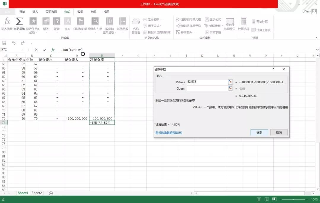The height and width of the screenshot is (203, 320).
Task: Click Calculate Sheet (计算工作表)
Action: [261, 30]
